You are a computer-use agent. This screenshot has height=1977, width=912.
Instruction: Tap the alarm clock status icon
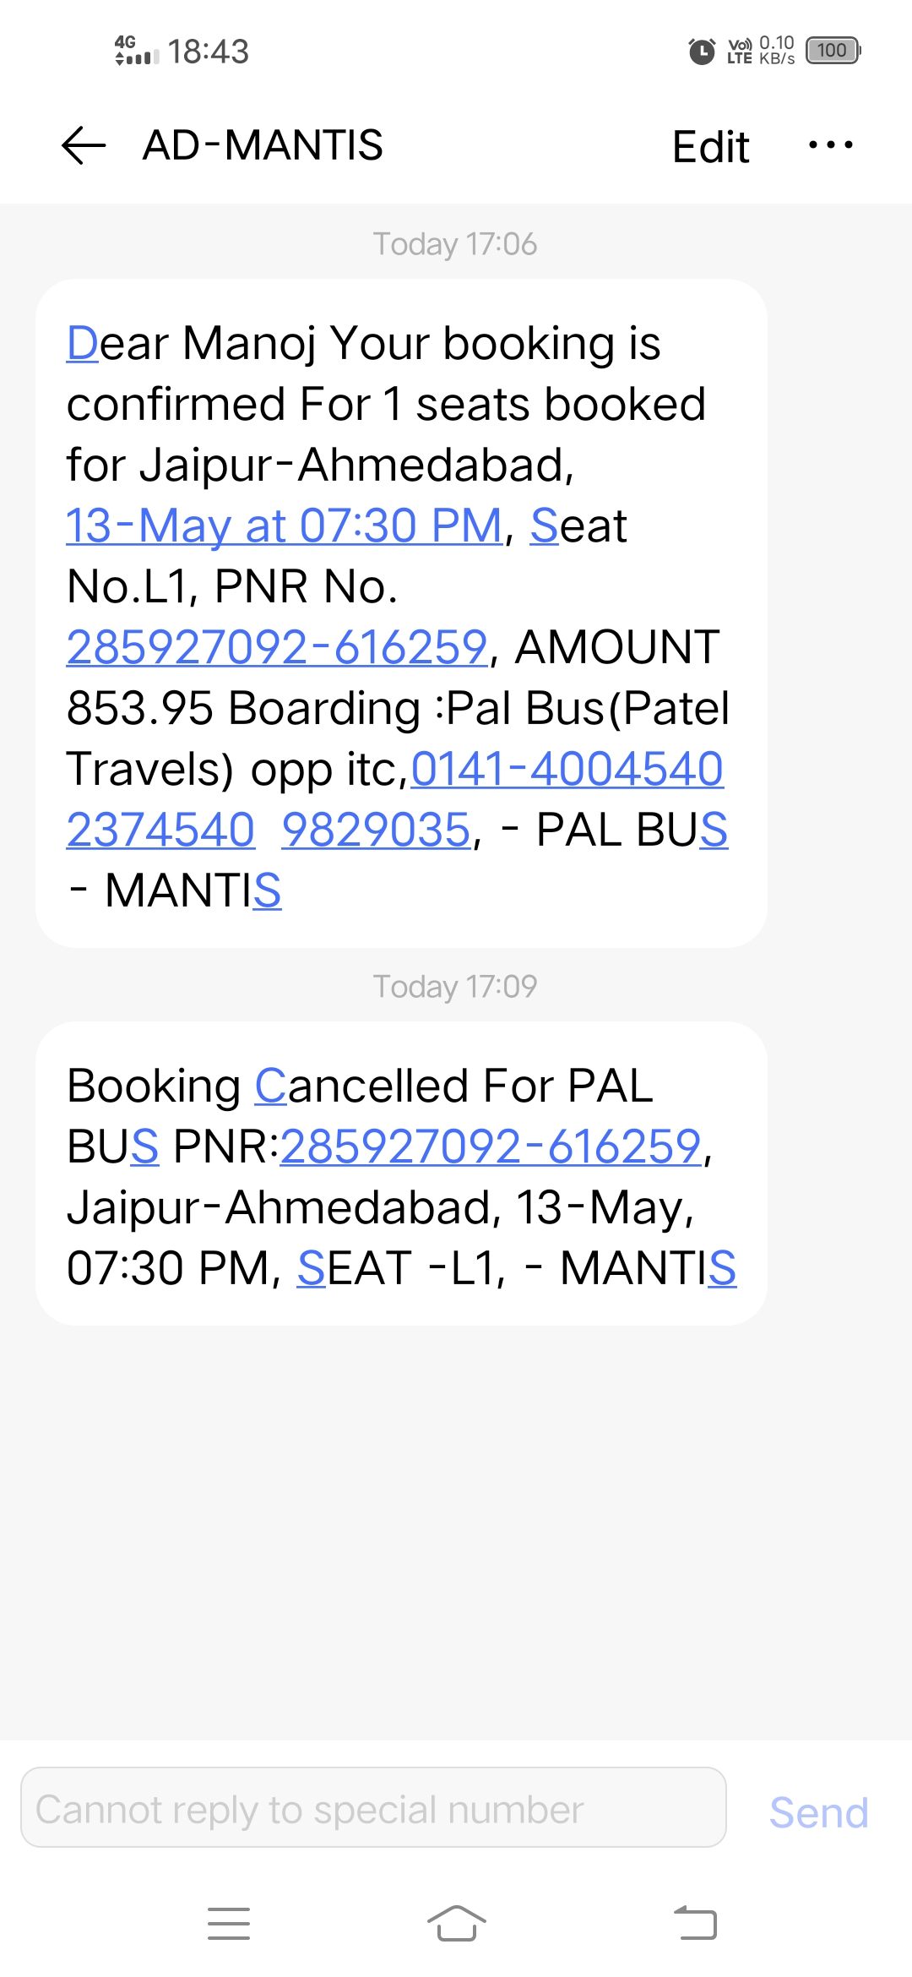pyautogui.click(x=702, y=52)
